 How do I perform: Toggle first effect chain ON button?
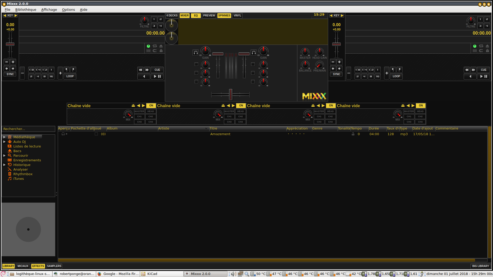[x=151, y=106]
